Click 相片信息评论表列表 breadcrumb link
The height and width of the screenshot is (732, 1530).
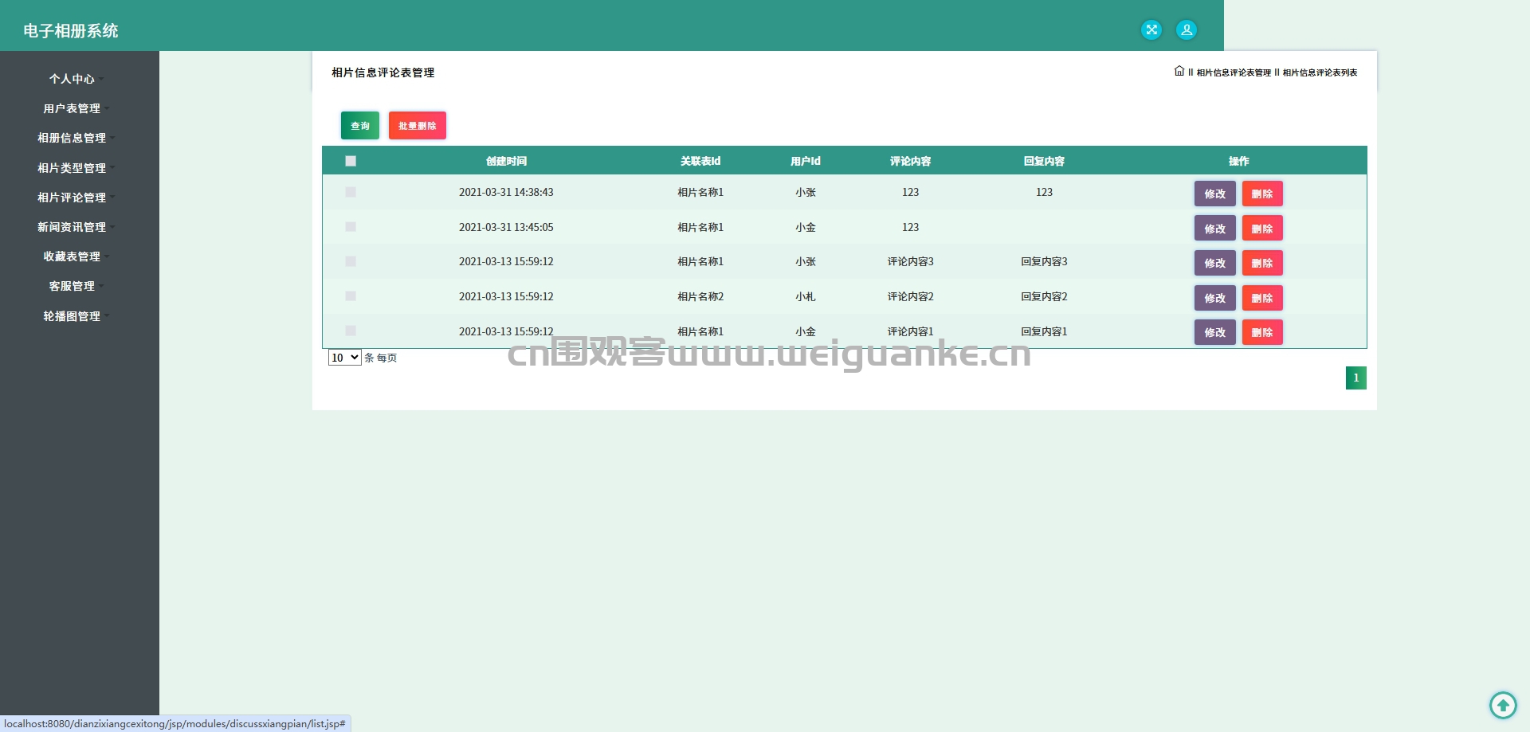(x=1320, y=72)
